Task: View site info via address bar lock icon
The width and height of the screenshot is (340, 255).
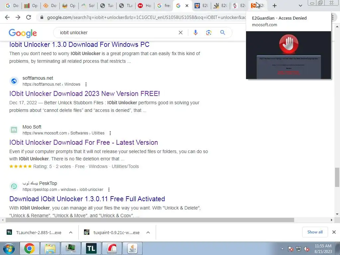Action: [x=42, y=17]
